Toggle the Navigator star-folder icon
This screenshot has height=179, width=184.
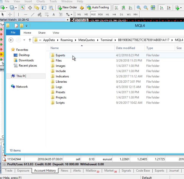pyautogui.click(x=37, y=8)
